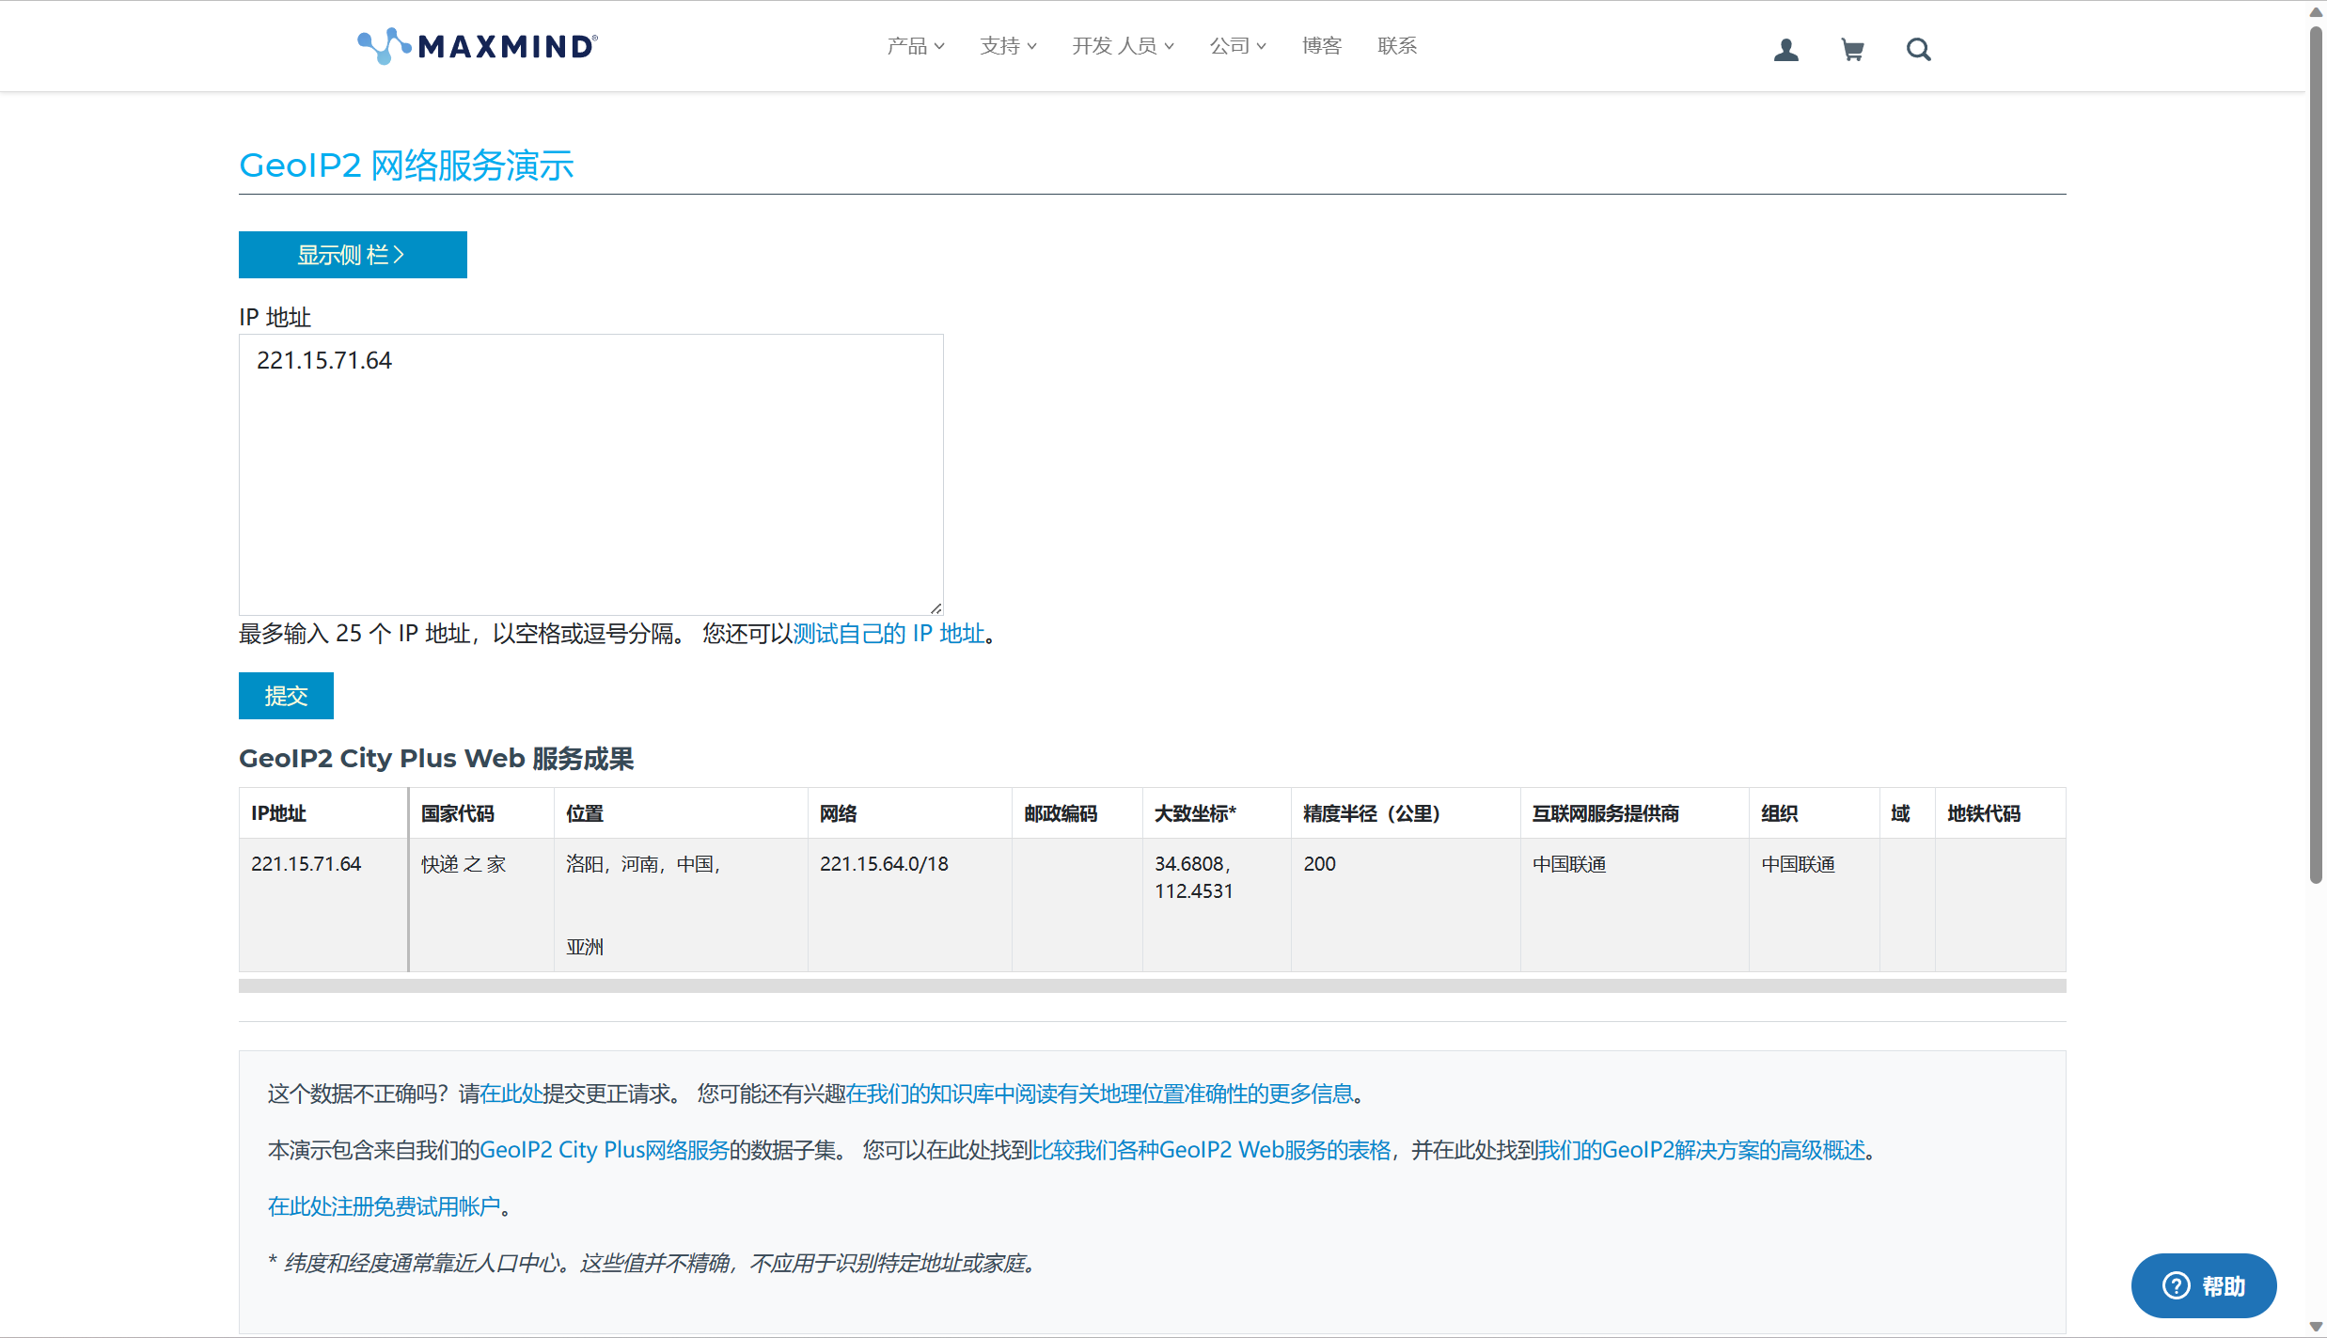This screenshot has height=1338, width=2327.
Task: Click the browser scrollbar down arrow
Action: [2317, 1327]
